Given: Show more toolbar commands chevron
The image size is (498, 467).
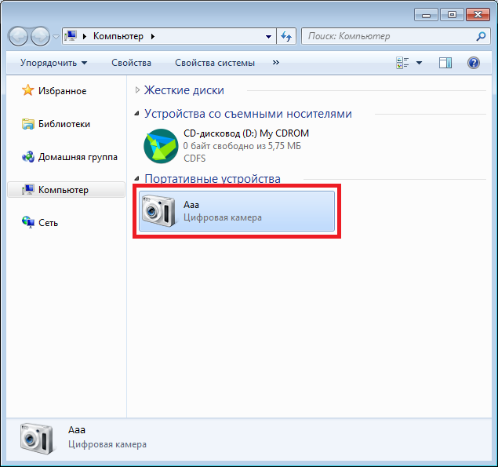Looking at the screenshot, I should click(x=276, y=62).
